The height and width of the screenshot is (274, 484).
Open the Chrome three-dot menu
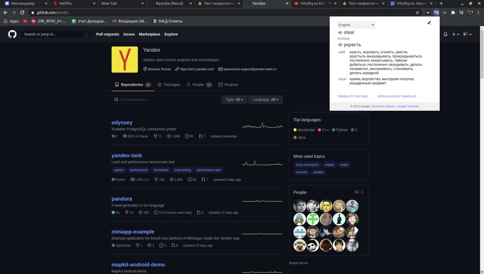(x=479, y=12)
